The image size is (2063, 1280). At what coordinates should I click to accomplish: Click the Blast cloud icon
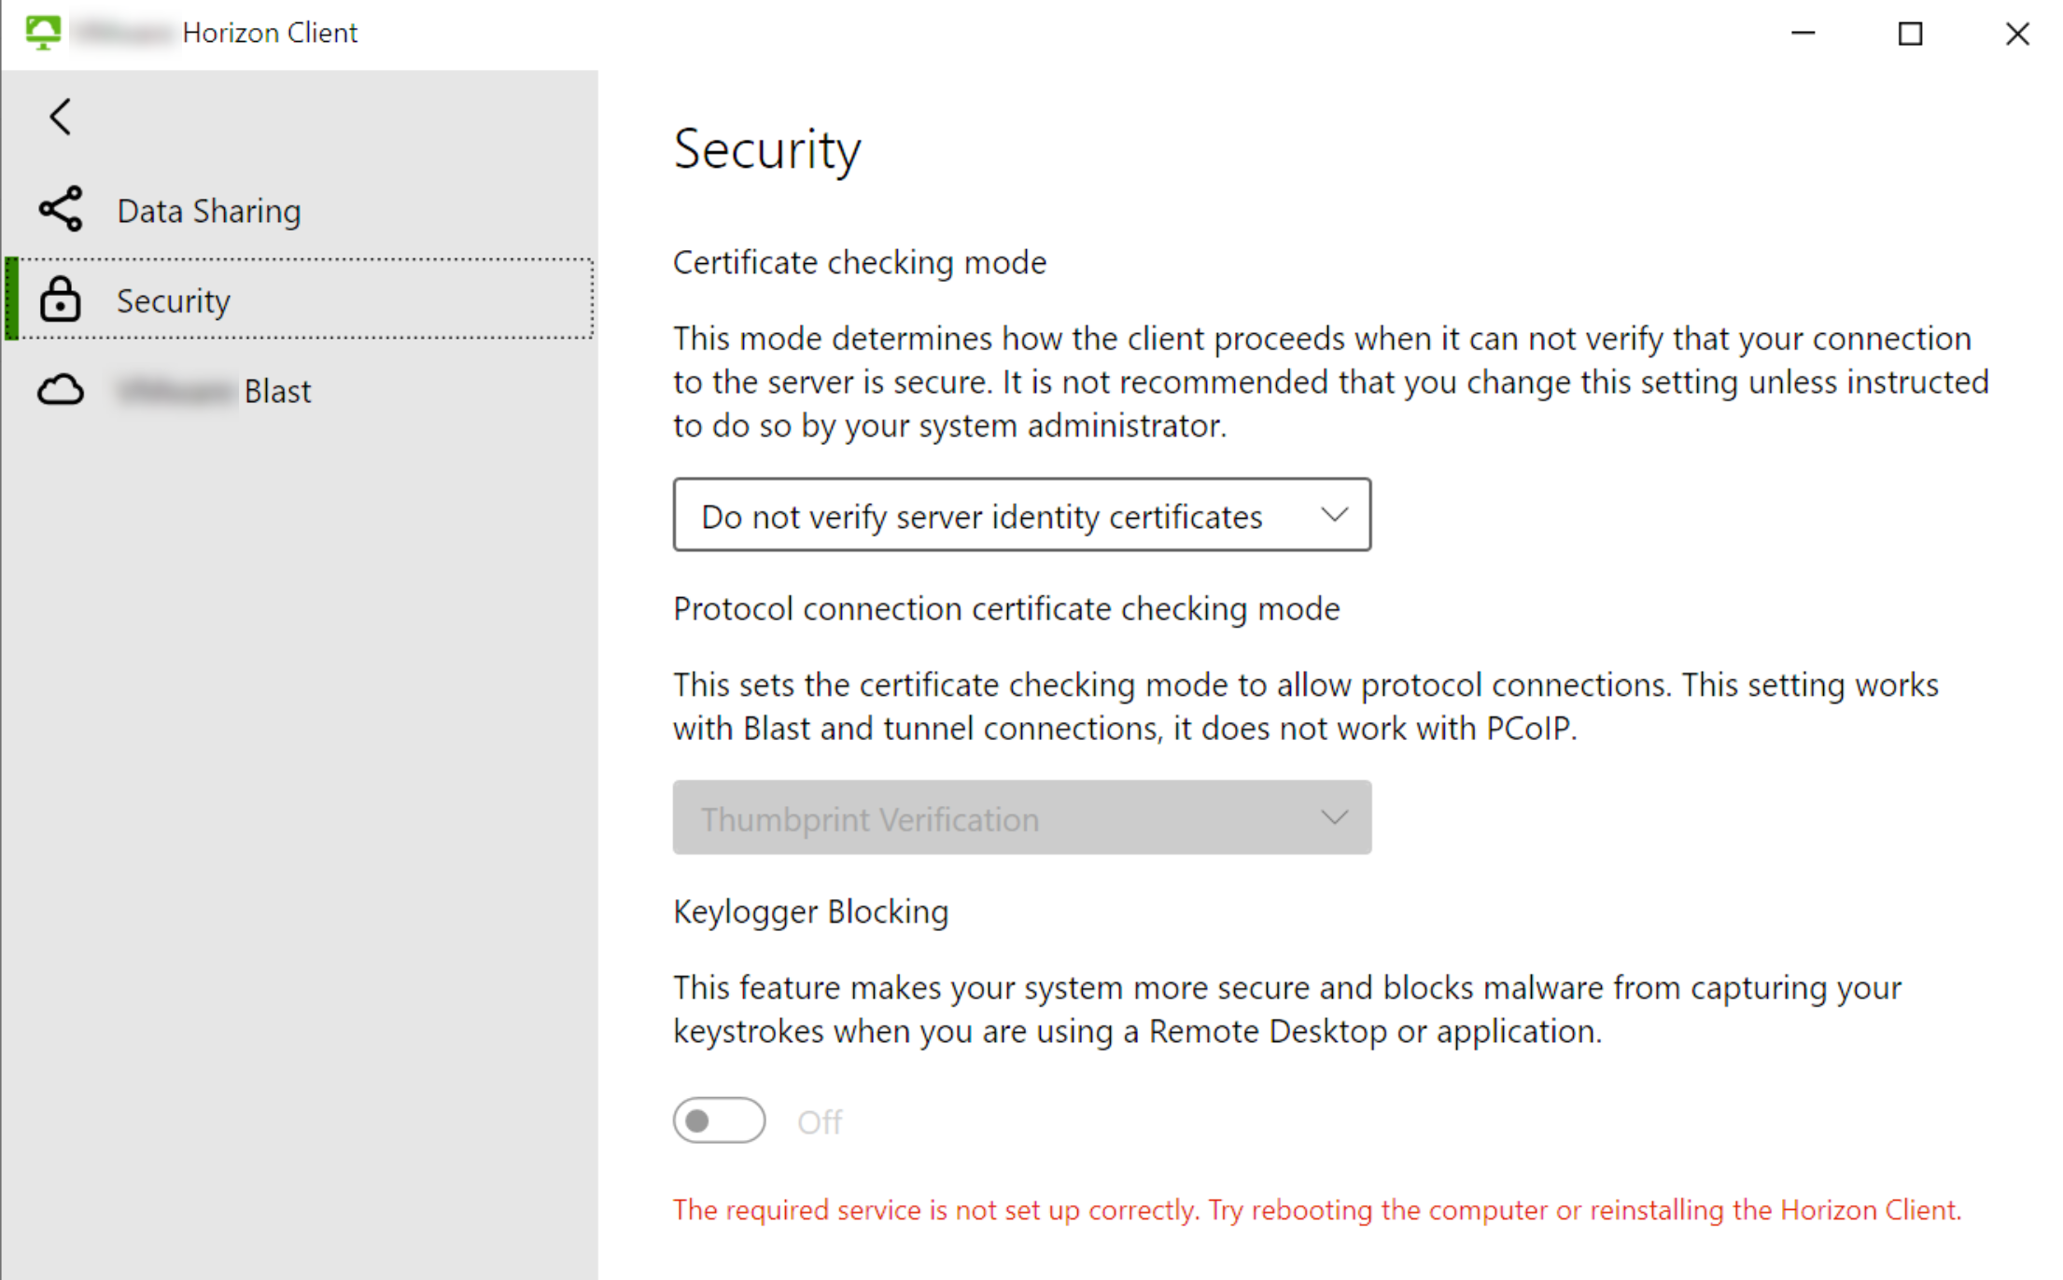(61, 390)
